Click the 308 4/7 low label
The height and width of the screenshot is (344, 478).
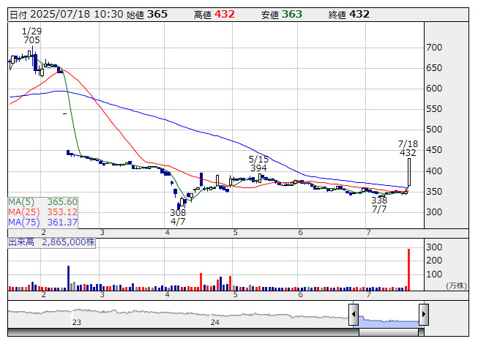point(178,217)
